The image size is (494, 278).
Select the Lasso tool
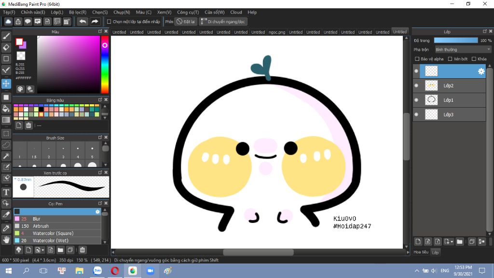(x=6, y=145)
